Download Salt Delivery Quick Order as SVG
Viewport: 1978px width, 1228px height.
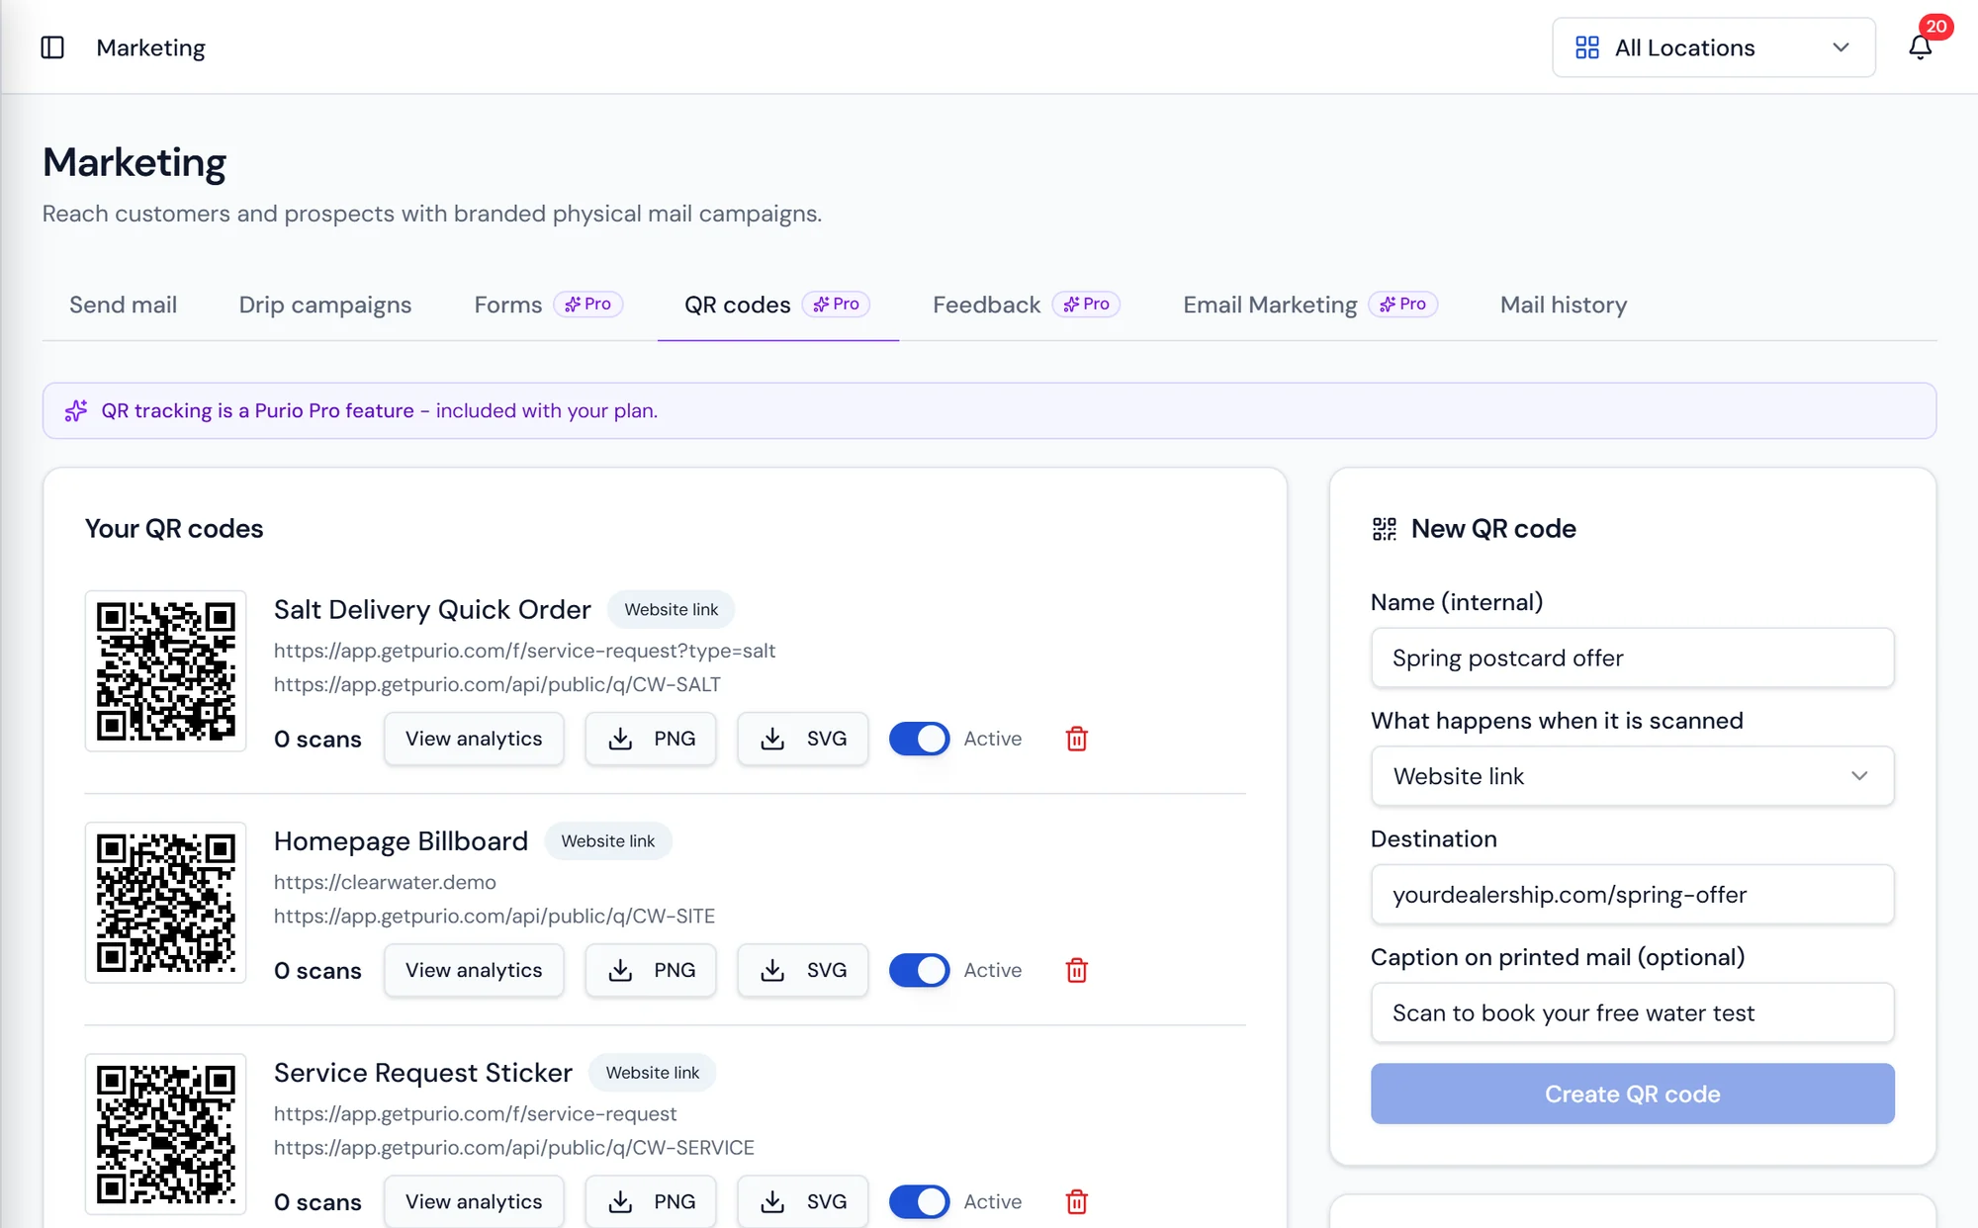coord(803,739)
